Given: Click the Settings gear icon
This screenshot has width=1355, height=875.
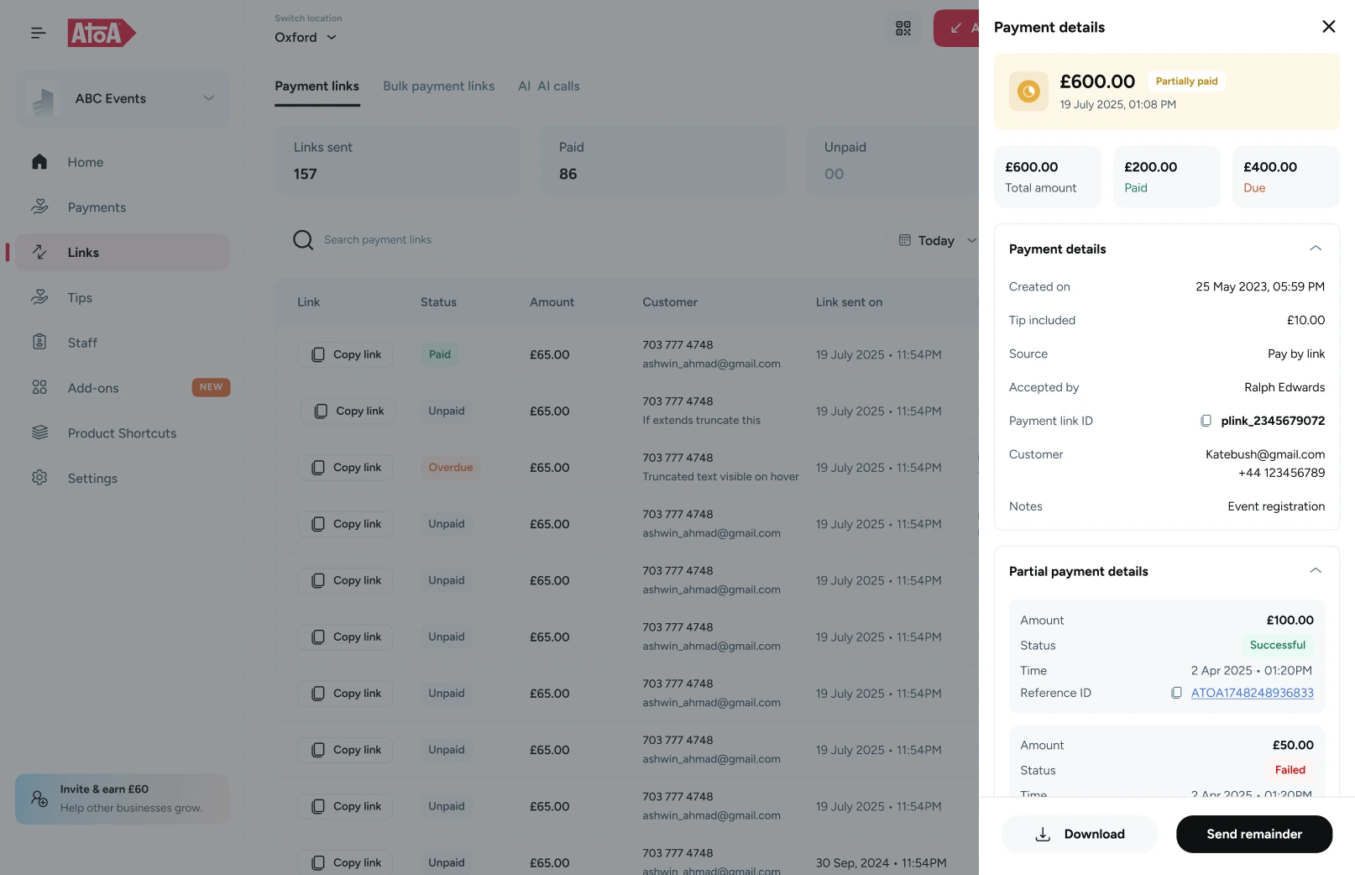Looking at the screenshot, I should click(39, 477).
